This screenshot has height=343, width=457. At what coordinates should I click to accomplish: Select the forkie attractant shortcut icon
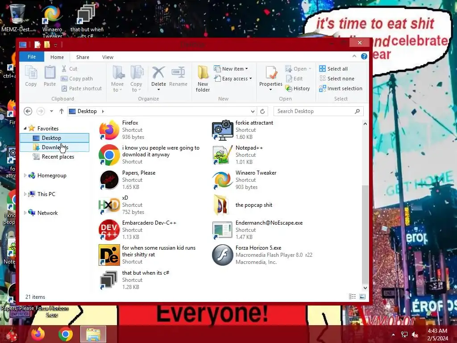(x=222, y=130)
